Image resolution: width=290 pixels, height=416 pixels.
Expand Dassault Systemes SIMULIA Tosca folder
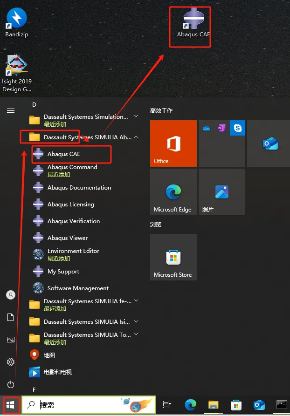(x=83, y=338)
